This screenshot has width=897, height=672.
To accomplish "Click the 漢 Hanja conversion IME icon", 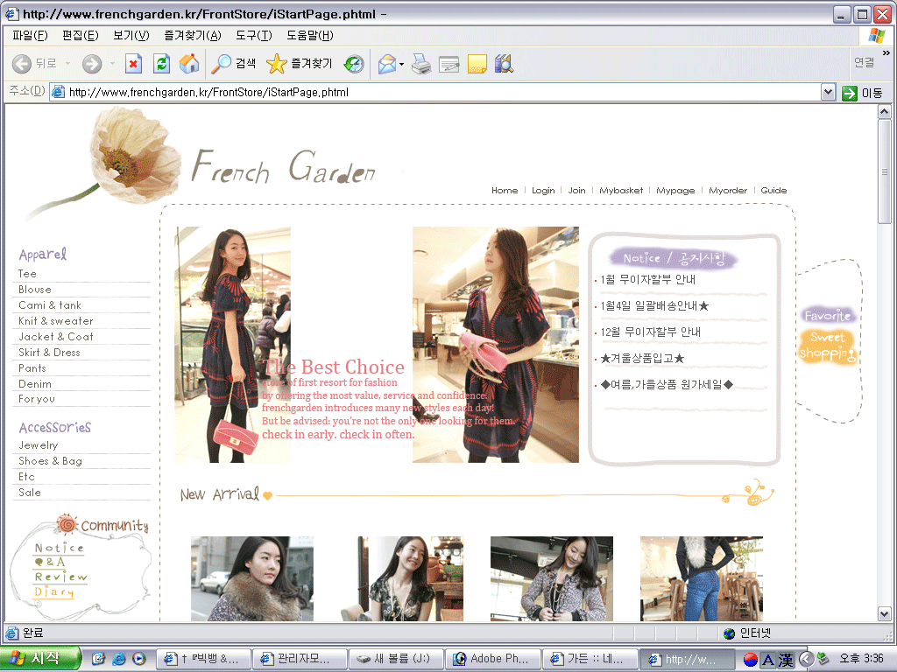I will tap(786, 660).
